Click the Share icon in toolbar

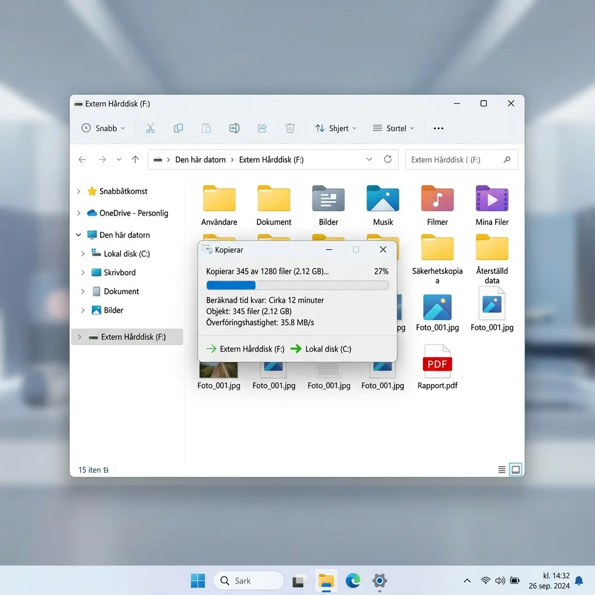[262, 128]
